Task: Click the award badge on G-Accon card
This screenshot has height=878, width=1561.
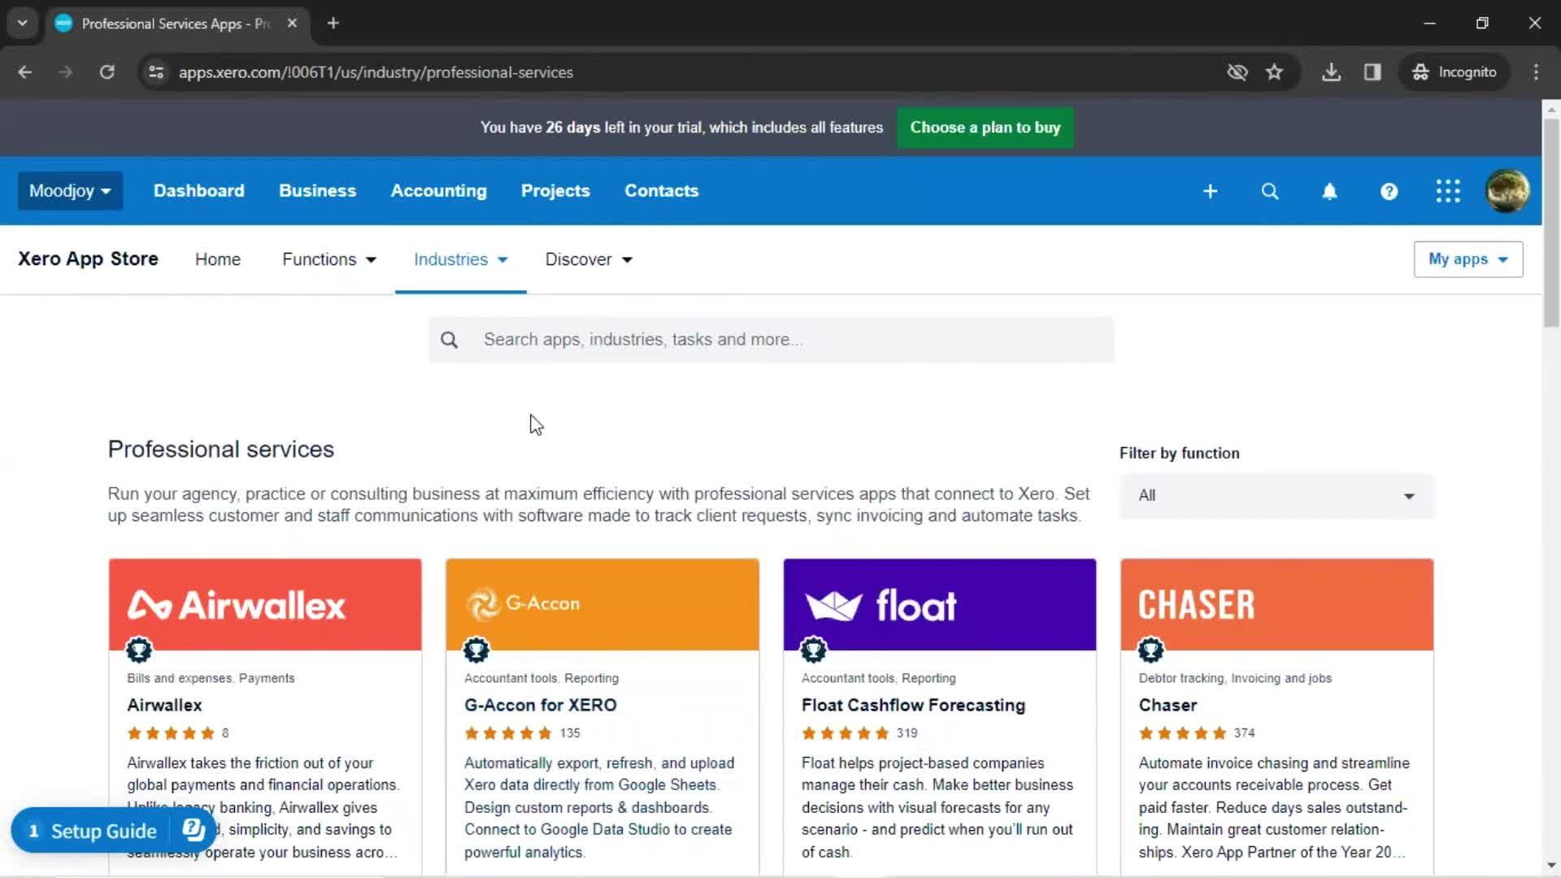Action: [476, 650]
